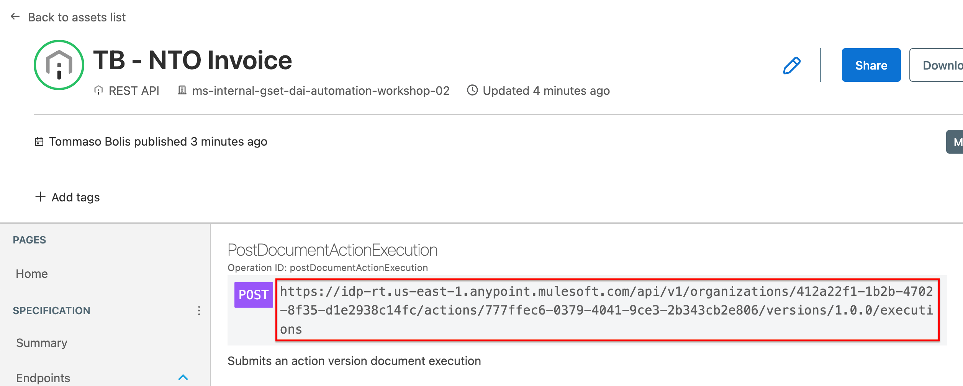Click the REST API type icon
Screen dimensions: 963x386
(98, 91)
